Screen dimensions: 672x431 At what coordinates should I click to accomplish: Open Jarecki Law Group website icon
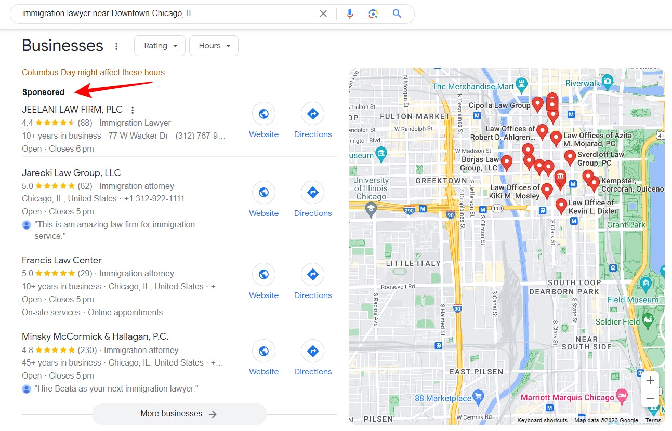263,192
